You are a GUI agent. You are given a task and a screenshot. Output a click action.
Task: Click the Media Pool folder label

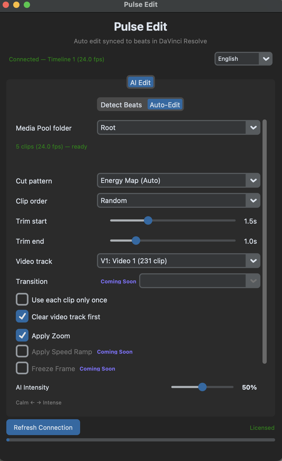[44, 128]
